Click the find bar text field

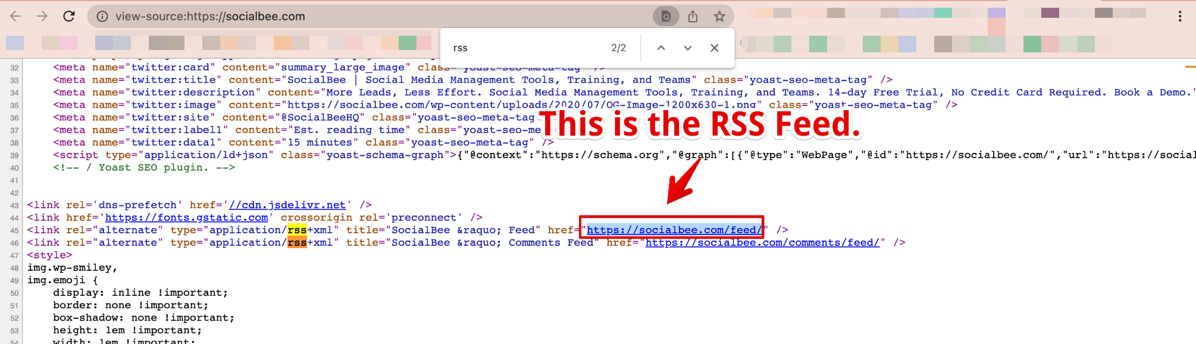pos(524,48)
